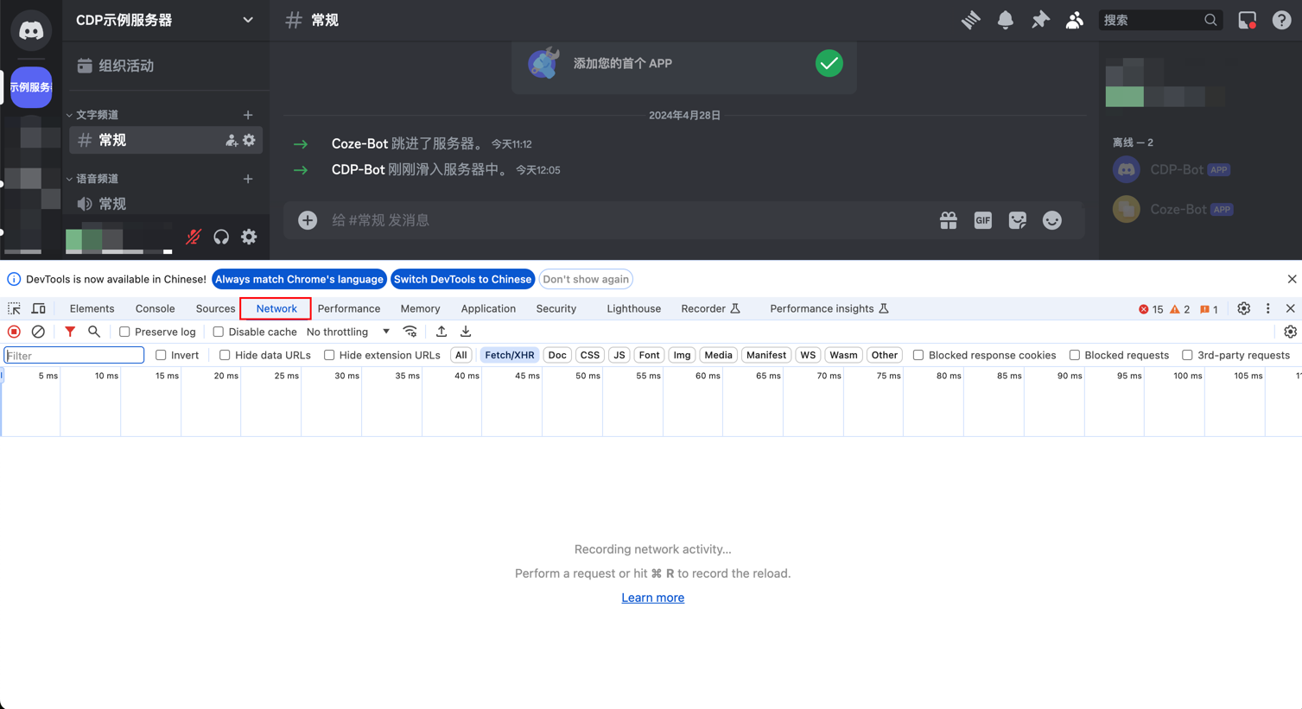Viewport: 1302px width, 709px height.
Task: Check 3rd-party requests checkbox
Action: click(x=1188, y=355)
